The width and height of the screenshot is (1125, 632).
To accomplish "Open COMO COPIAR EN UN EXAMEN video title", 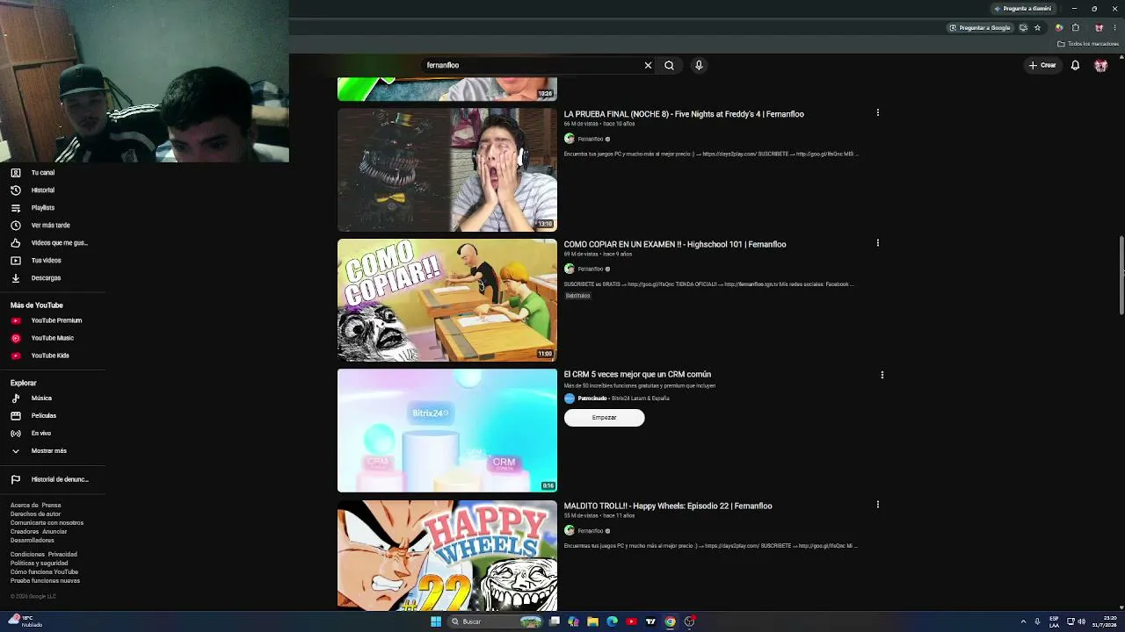I will coord(675,244).
